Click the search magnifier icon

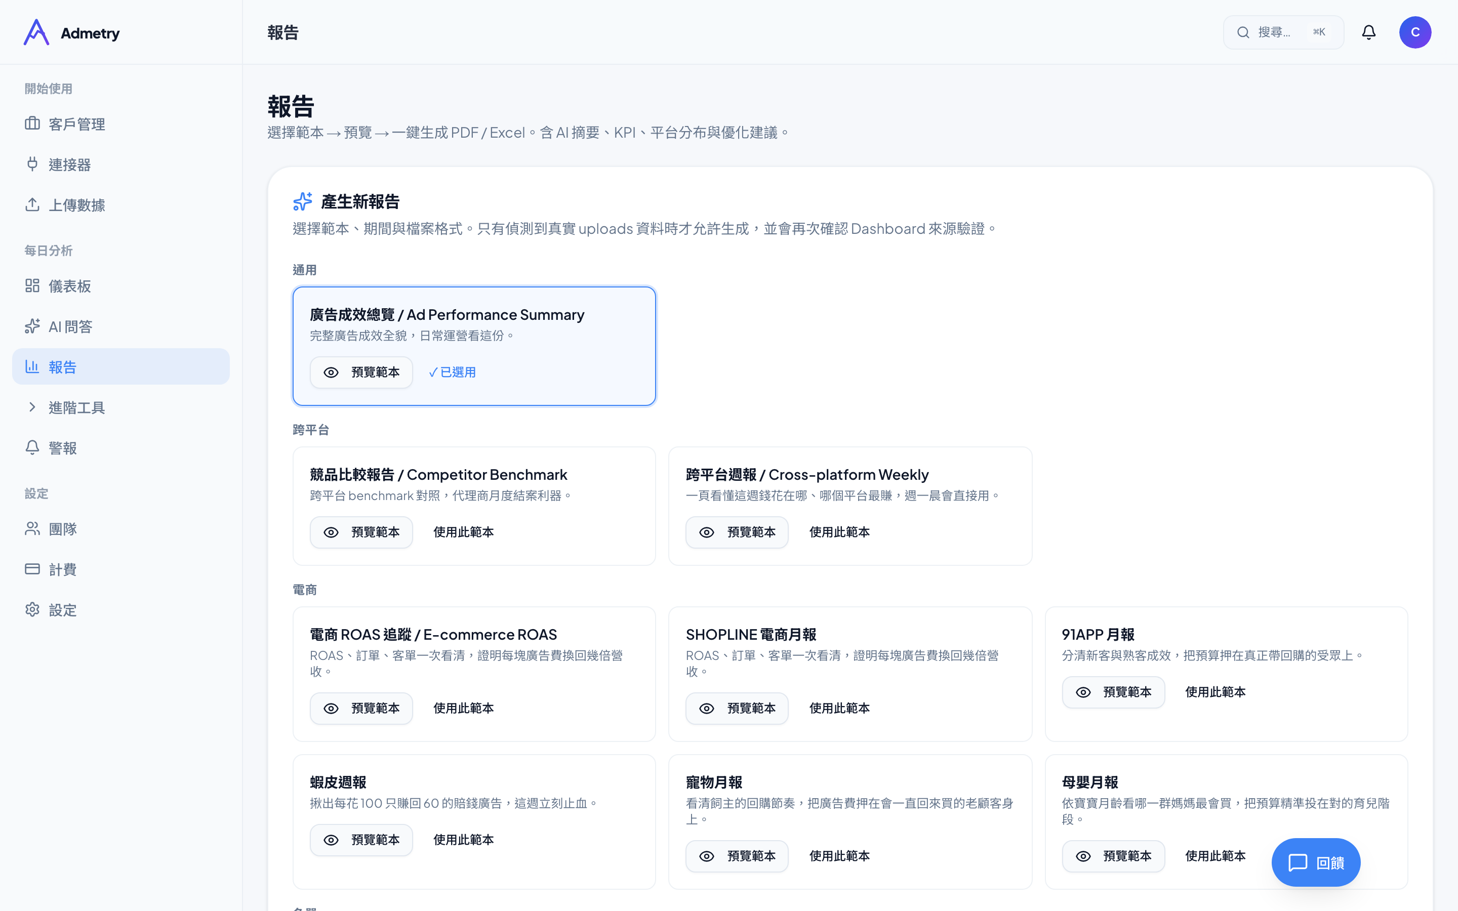click(x=1243, y=32)
